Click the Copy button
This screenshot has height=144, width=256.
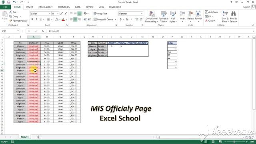click(14, 16)
